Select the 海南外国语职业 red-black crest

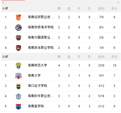tap(18, 38)
